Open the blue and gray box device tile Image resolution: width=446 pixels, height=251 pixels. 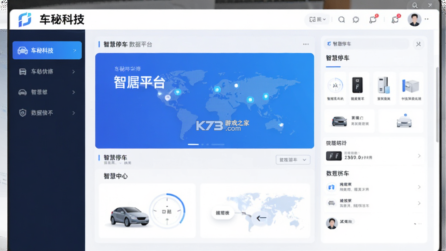click(x=411, y=88)
